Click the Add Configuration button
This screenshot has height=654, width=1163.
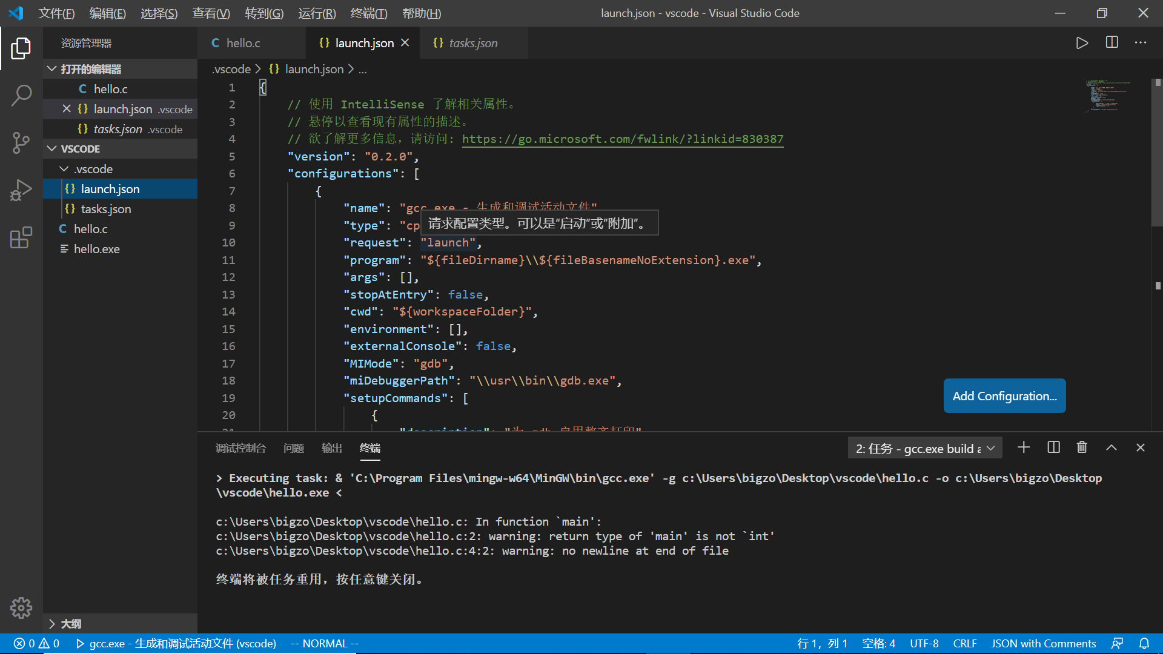click(1004, 396)
